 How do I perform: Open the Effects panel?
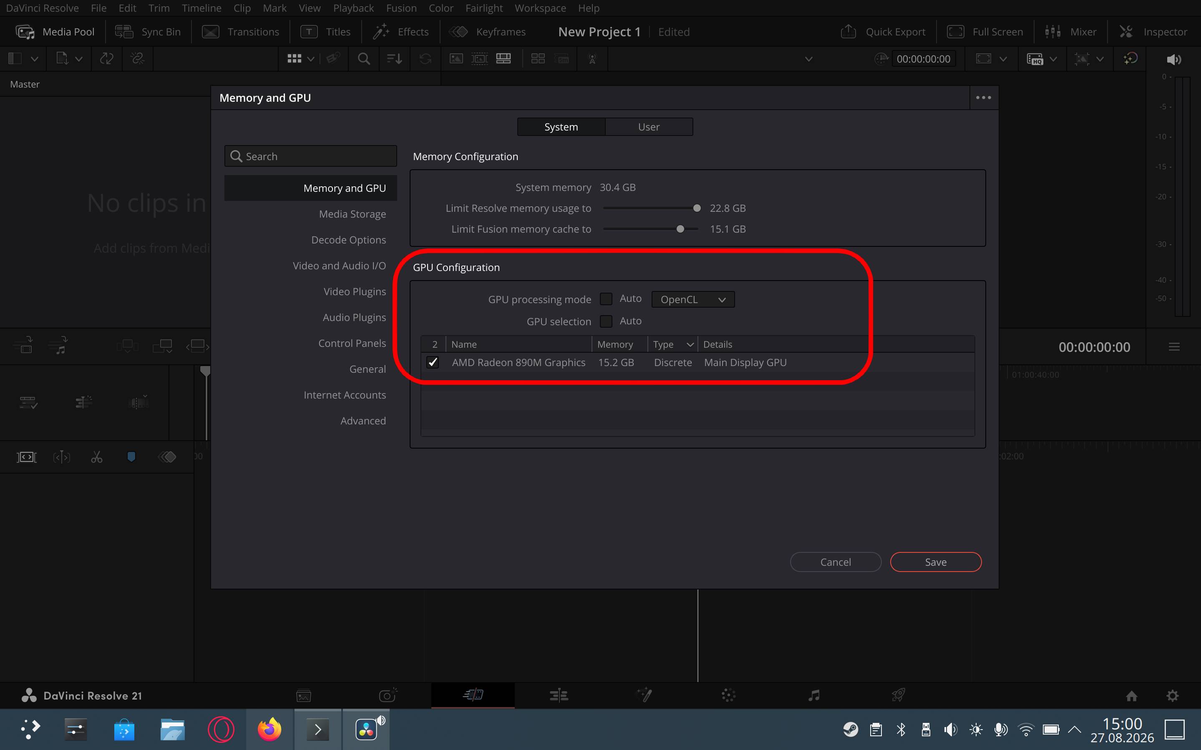[x=400, y=32]
